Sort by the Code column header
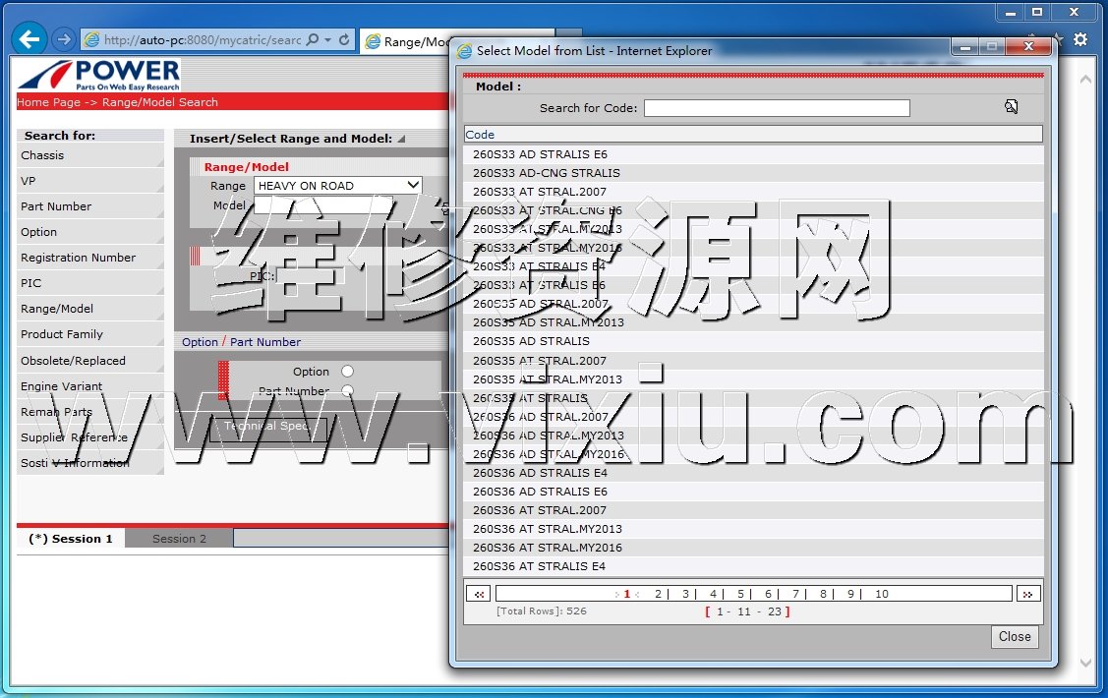This screenshot has height=698, width=1108. tap(480, 135)
